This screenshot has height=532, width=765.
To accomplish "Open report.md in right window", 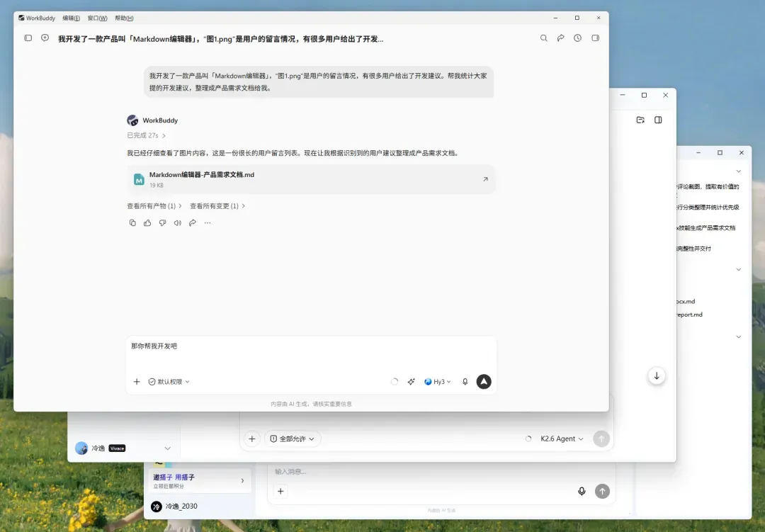I will pos(689,315).
